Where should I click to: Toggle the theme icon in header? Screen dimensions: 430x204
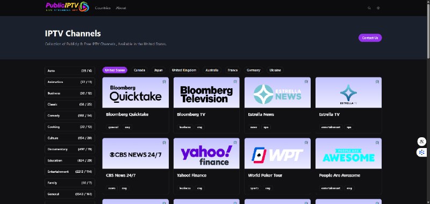tap(378, 8)
